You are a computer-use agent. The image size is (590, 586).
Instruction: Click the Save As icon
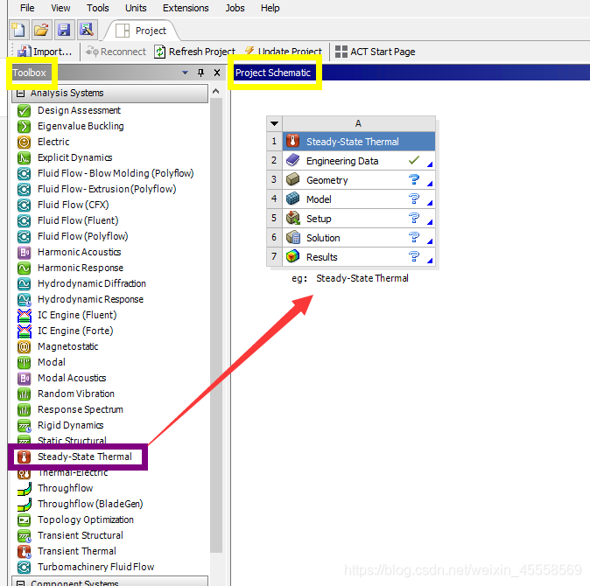tap(87, 30)
